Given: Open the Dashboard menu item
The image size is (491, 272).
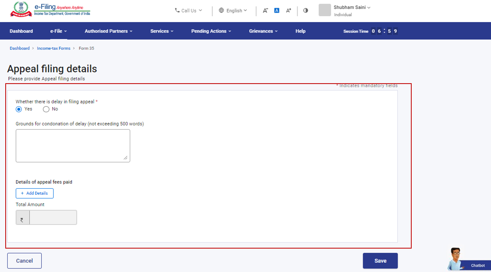Looking at the screenshot, I should [21, 31].
